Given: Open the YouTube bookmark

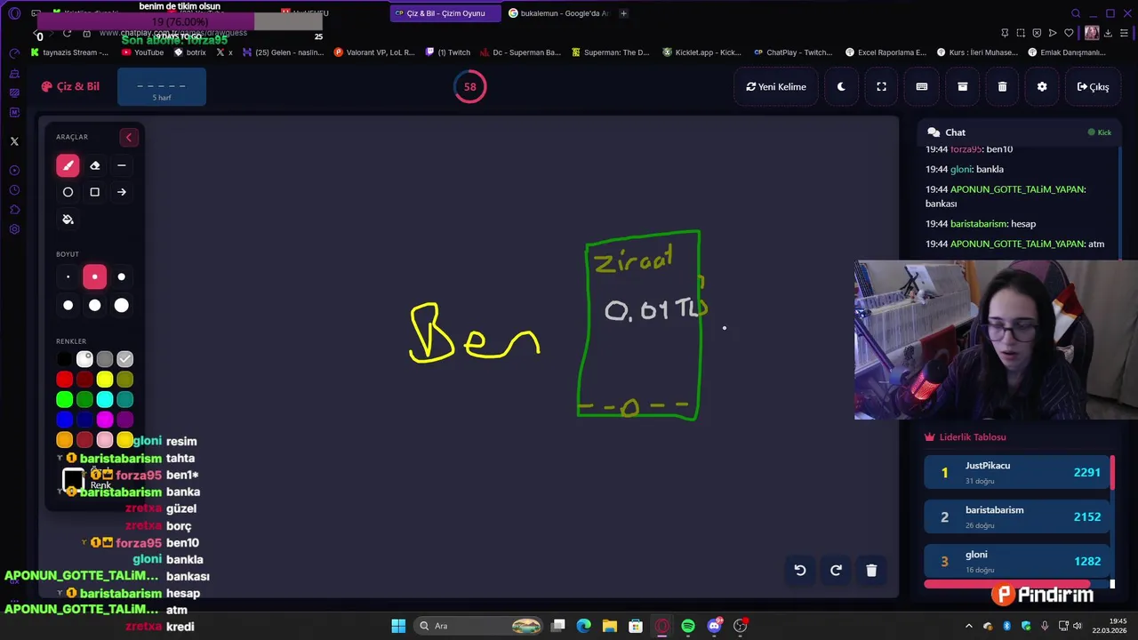Looking at the screenshot, I should tap(142, 52).
